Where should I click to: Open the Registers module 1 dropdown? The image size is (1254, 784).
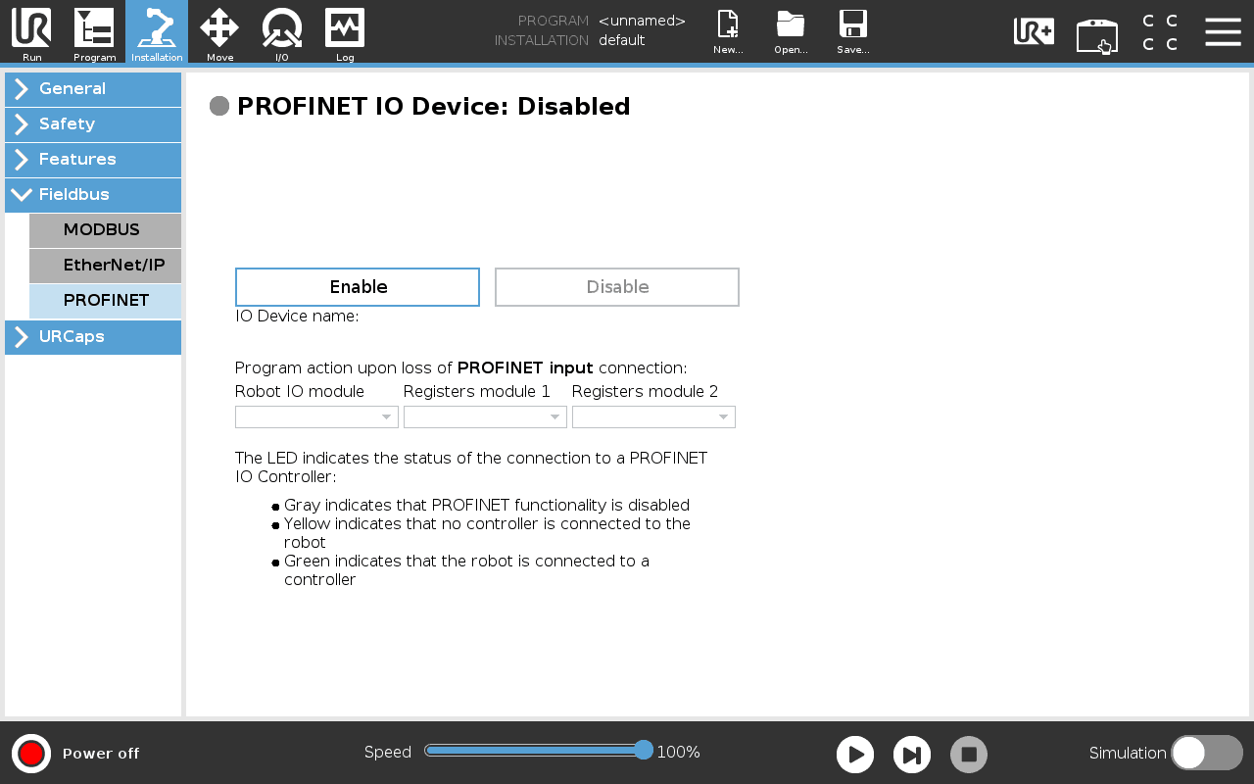pos(485,417)
